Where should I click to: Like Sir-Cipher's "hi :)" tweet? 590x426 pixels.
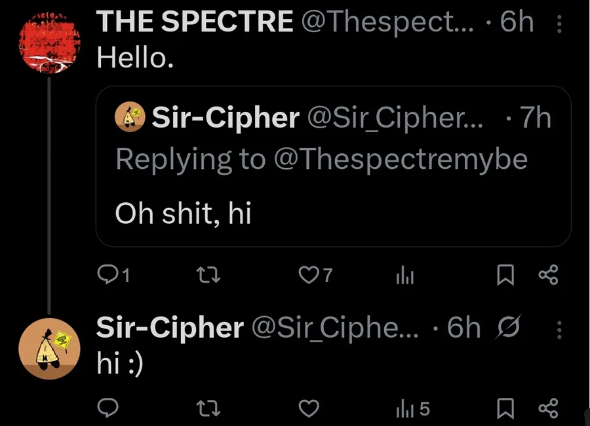(x=308, y=409)
